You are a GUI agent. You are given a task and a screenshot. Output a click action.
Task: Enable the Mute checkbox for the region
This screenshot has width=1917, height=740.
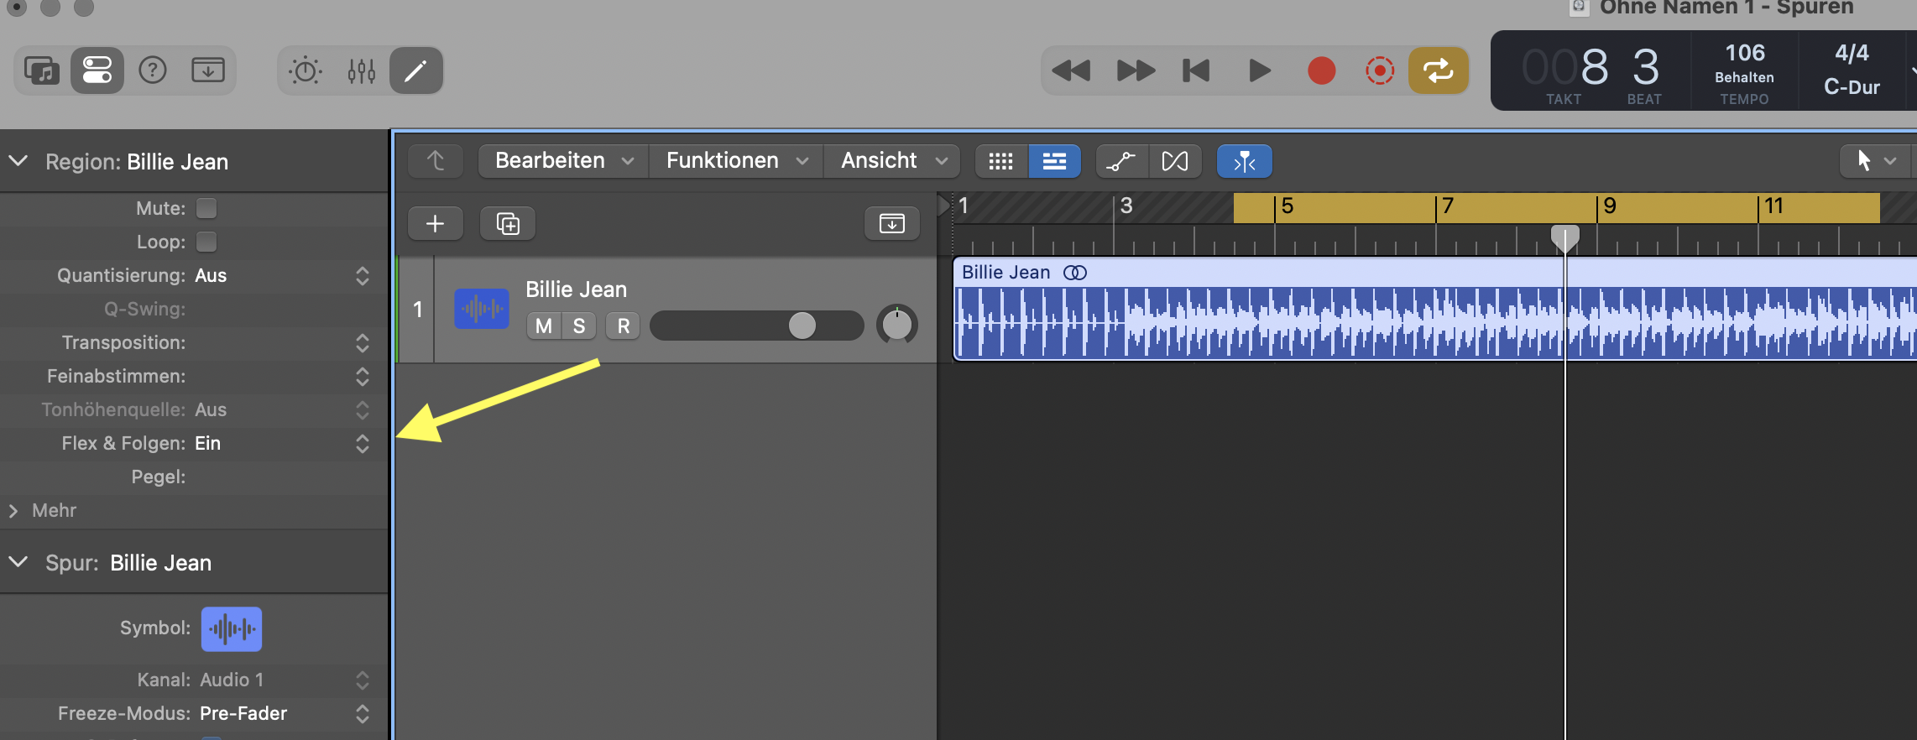206,208
